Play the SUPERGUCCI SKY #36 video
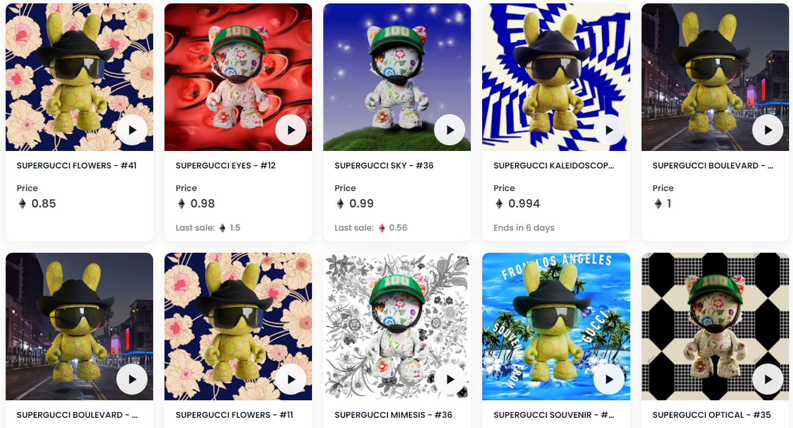The height and width of the screenshot is (428, 793). click(450, 129)
